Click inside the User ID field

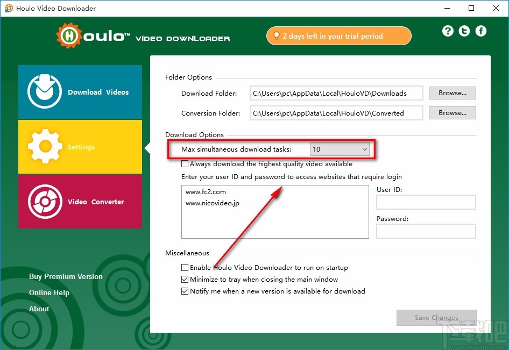(426, 202)
